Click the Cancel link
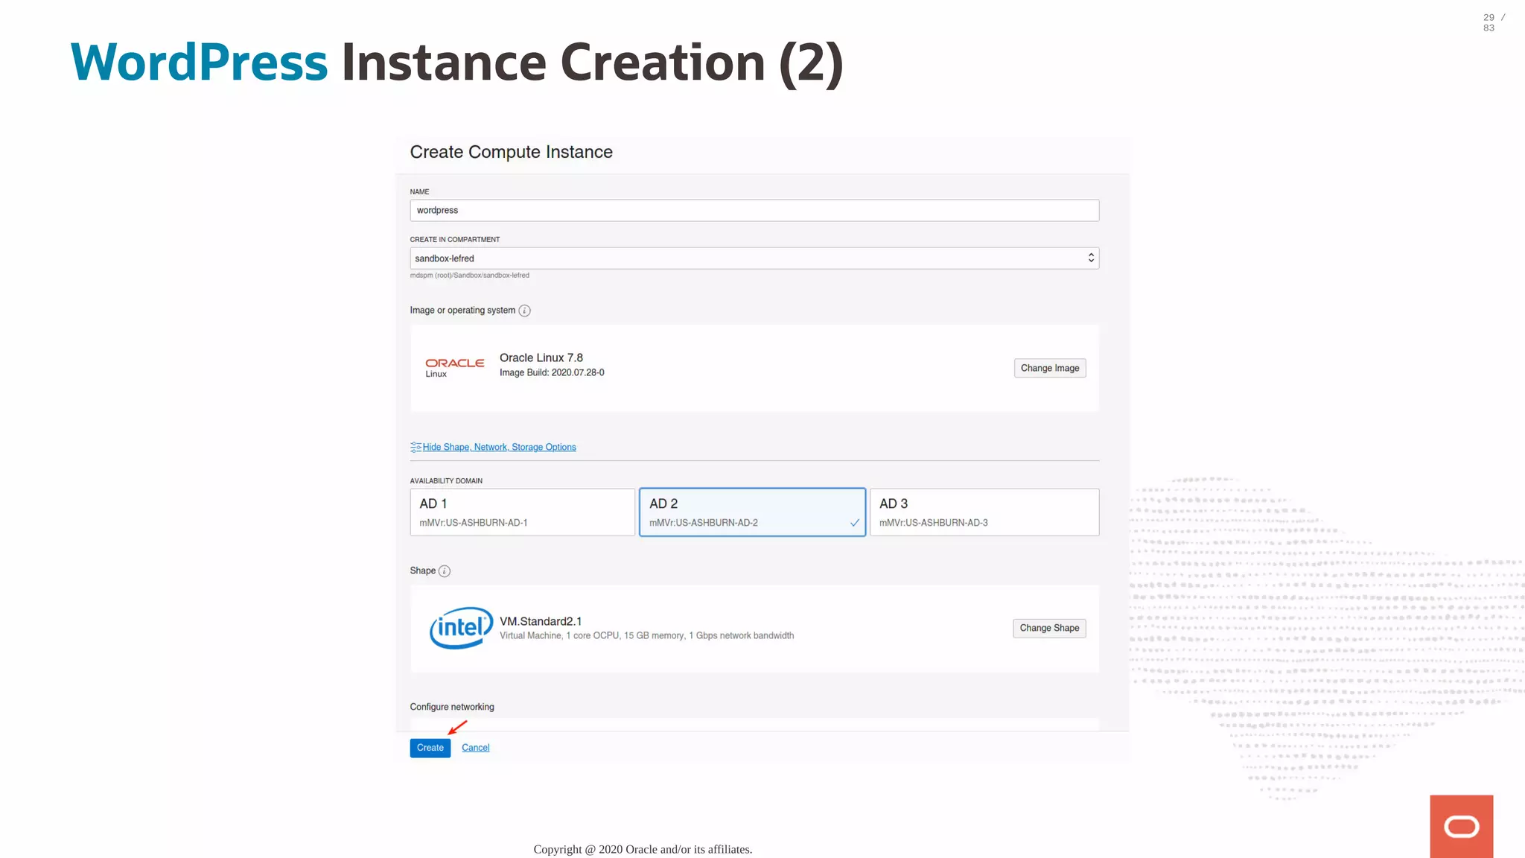This screenshot has height=858, width=1525. pos(475,748)
